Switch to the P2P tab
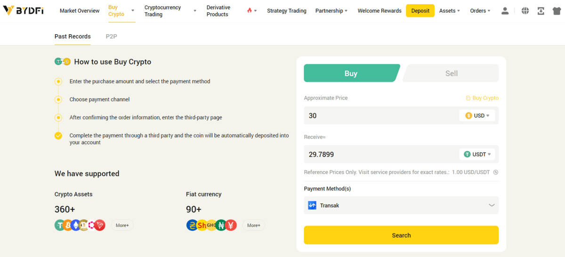 (x=111, y=36)
